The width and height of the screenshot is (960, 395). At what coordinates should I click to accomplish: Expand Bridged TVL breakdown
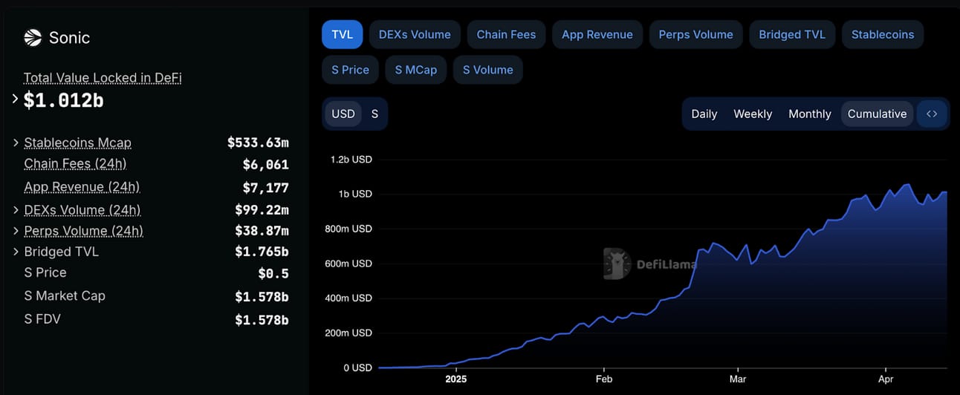coord(16,252)
